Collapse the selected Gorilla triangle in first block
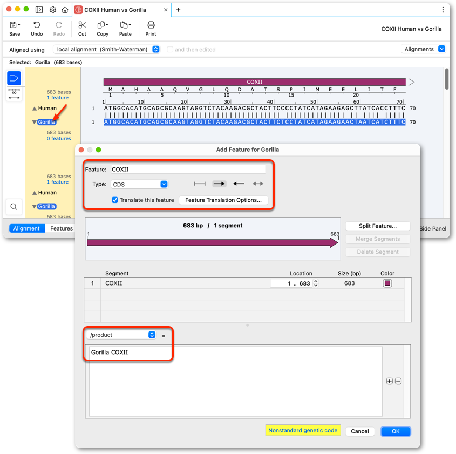This screenshot has width=456, height=454. point(35,122)
